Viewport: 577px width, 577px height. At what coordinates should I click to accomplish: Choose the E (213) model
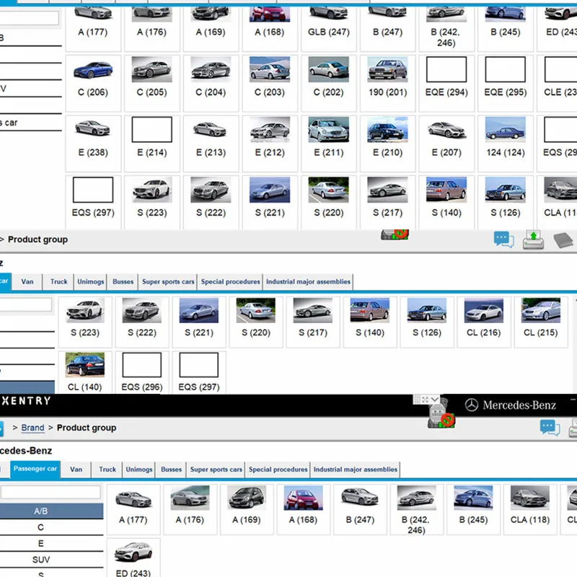pos(211,144)
